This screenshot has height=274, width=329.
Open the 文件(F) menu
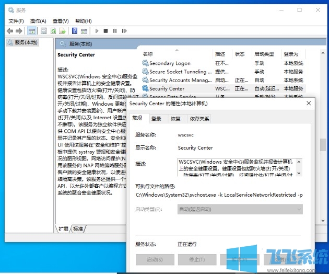click(x=16, y=21)
